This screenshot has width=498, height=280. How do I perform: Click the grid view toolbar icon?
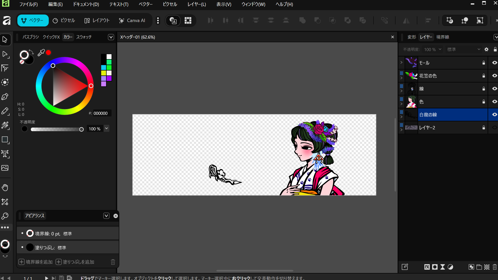pyautogui.click(x=188, y=20)
